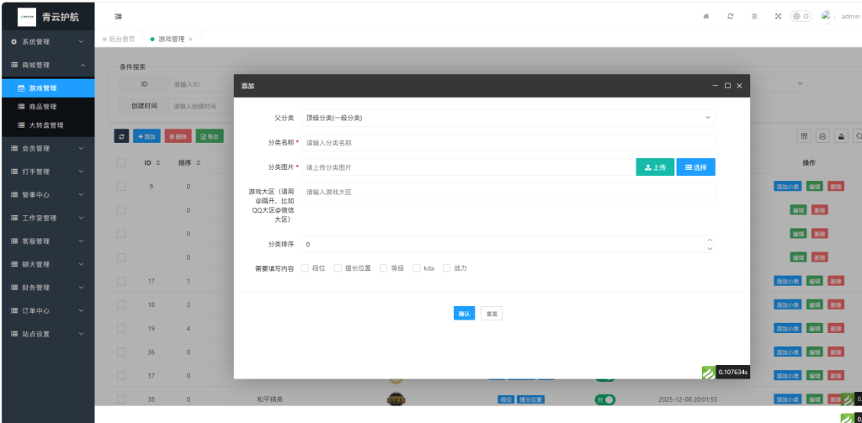This screenshot has height=423, width=862.
Task: Expand the 管事中心 sidebar menu
Action: [47, 194]
